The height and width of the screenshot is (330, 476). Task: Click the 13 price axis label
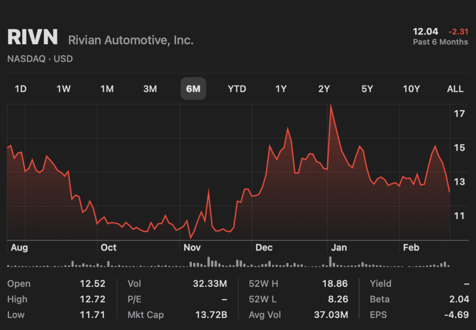tap(459, 182)
